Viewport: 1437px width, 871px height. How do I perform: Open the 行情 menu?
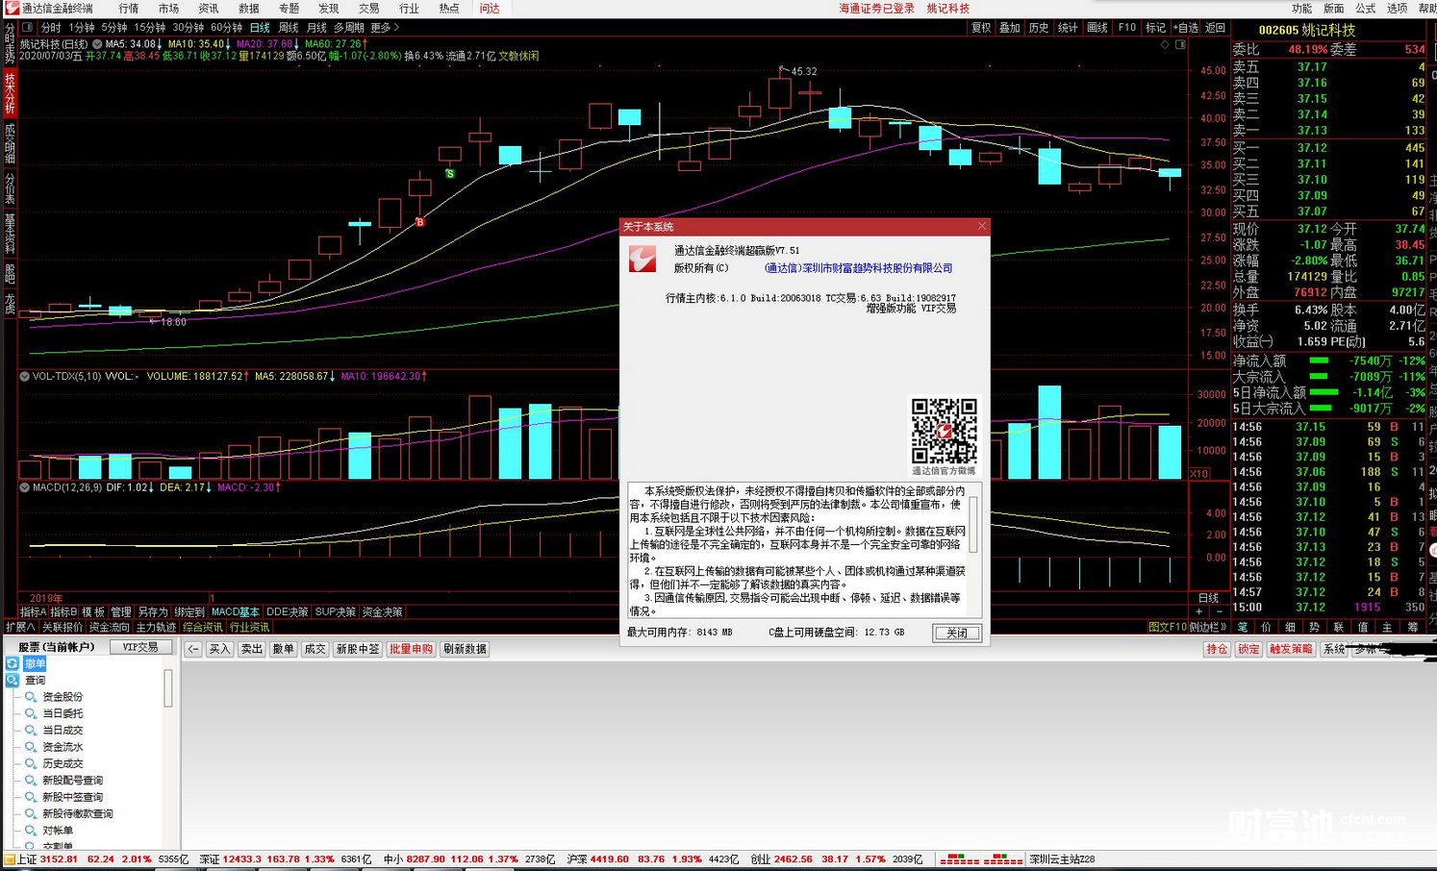128,9
